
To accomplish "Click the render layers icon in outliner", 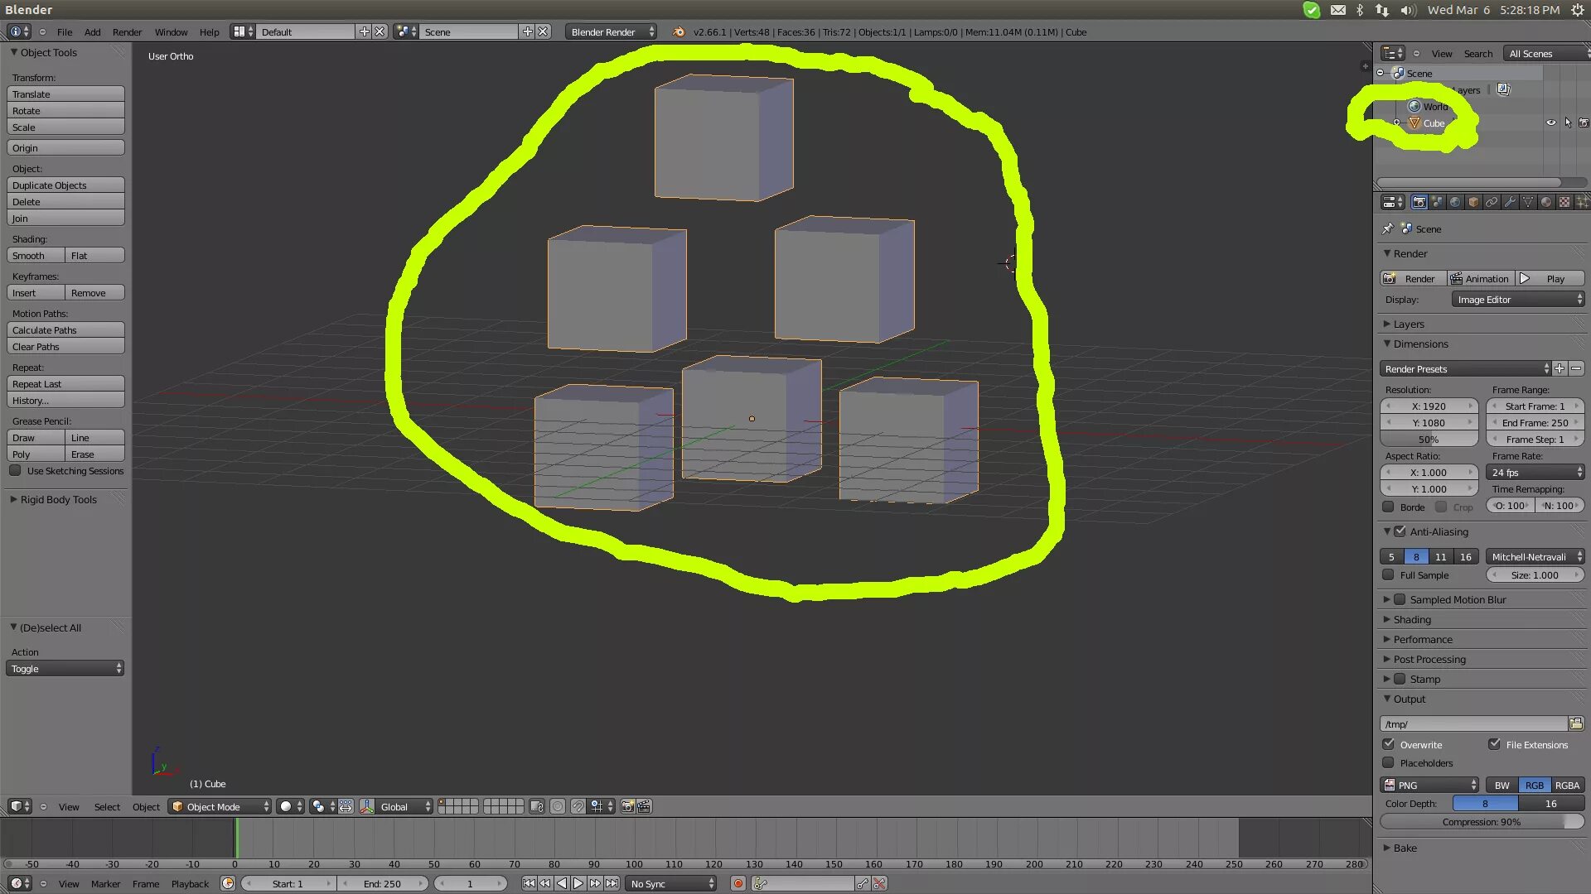I will 1503,89.
